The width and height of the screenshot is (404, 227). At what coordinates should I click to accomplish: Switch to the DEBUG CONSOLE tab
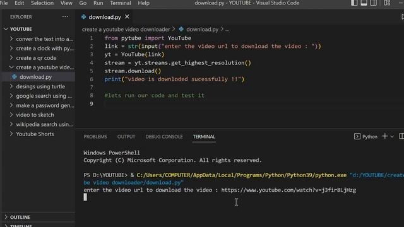pyautogui.click(x=164, y=137)
